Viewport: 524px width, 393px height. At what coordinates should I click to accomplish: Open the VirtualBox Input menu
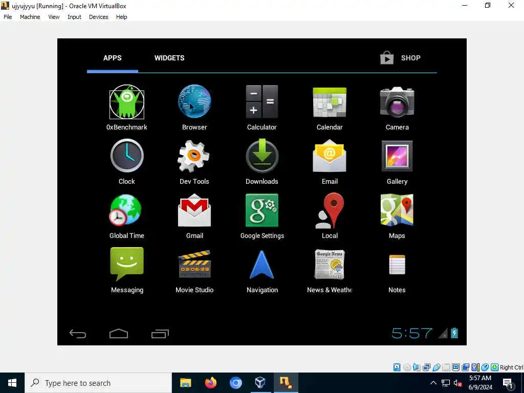click(x=74, y=17)
